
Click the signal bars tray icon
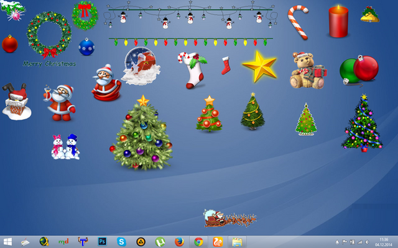pyautogui.click(x=359, y=242)
